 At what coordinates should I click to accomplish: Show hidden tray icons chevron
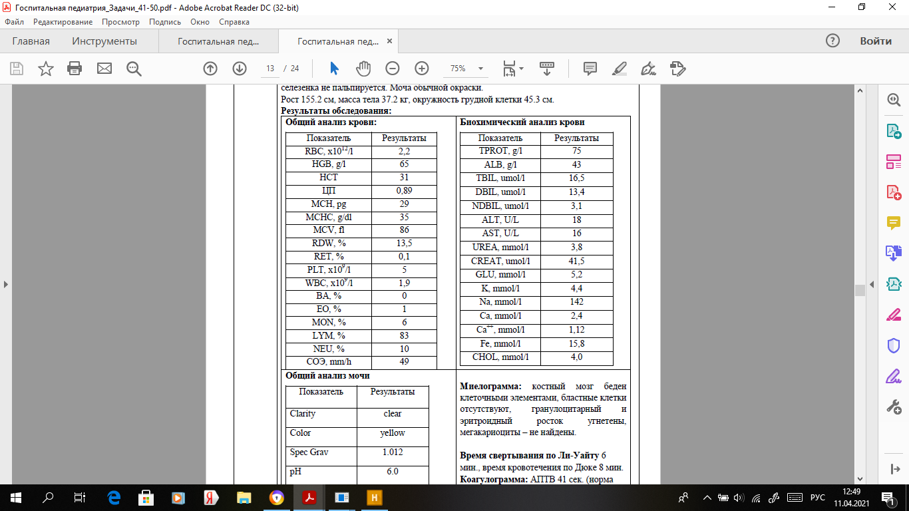[707, 497]
